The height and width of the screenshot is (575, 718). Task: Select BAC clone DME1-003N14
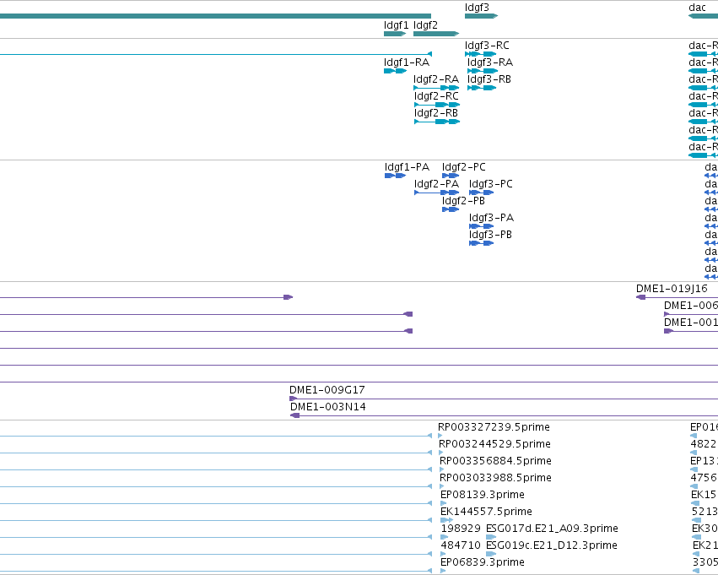[328, 407]
